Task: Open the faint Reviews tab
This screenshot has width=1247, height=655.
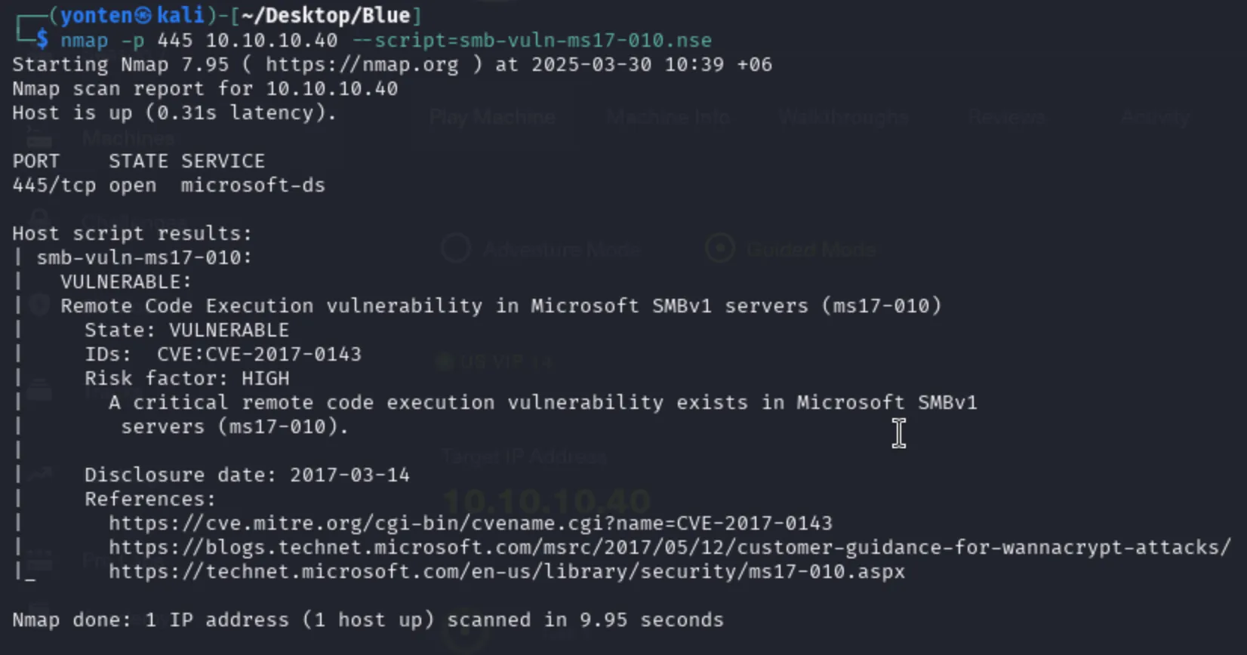Action: tap(1007, 117)
